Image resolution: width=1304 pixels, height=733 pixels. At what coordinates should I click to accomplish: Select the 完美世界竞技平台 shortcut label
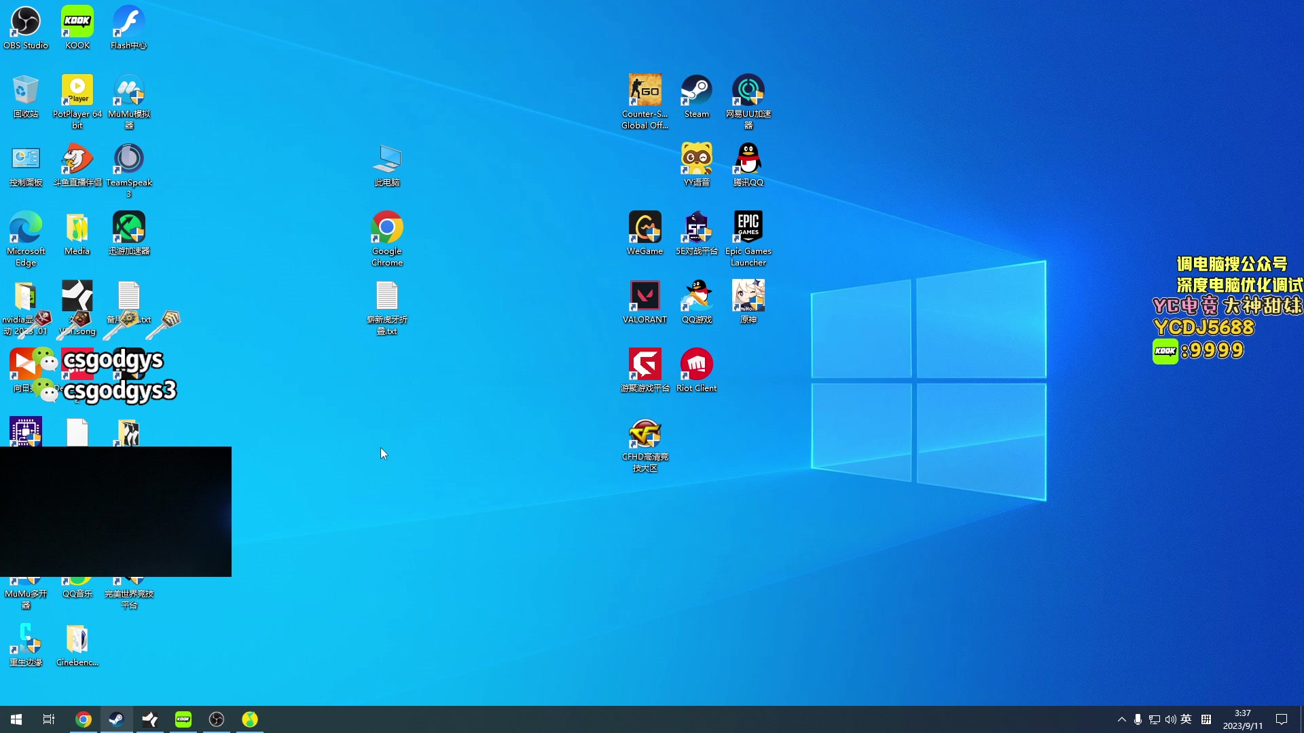click(x=129, y=599)
